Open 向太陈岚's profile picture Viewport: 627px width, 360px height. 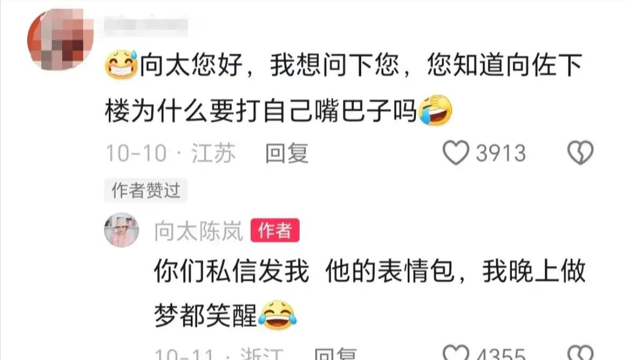pyautogui.click(x=122, y=230)
